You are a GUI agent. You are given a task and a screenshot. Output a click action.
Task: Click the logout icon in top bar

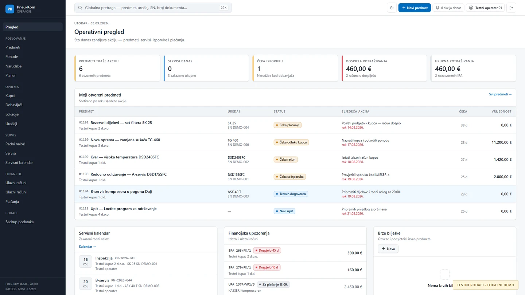click(511, 8)
